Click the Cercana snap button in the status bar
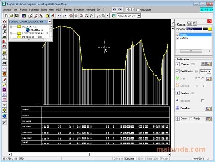This screenshot has width=215, height=162. (x=129, y=159)
